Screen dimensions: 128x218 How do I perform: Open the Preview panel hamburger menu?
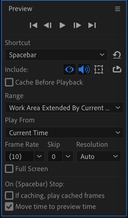(118, 9)
